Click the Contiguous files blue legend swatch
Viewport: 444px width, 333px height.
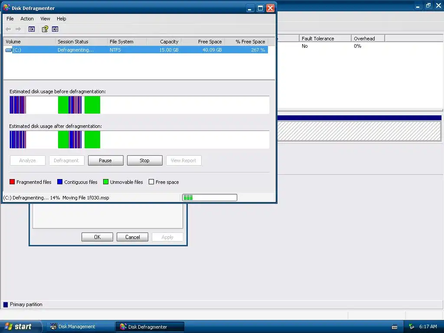pyautogui.click(x=60, y=182)
